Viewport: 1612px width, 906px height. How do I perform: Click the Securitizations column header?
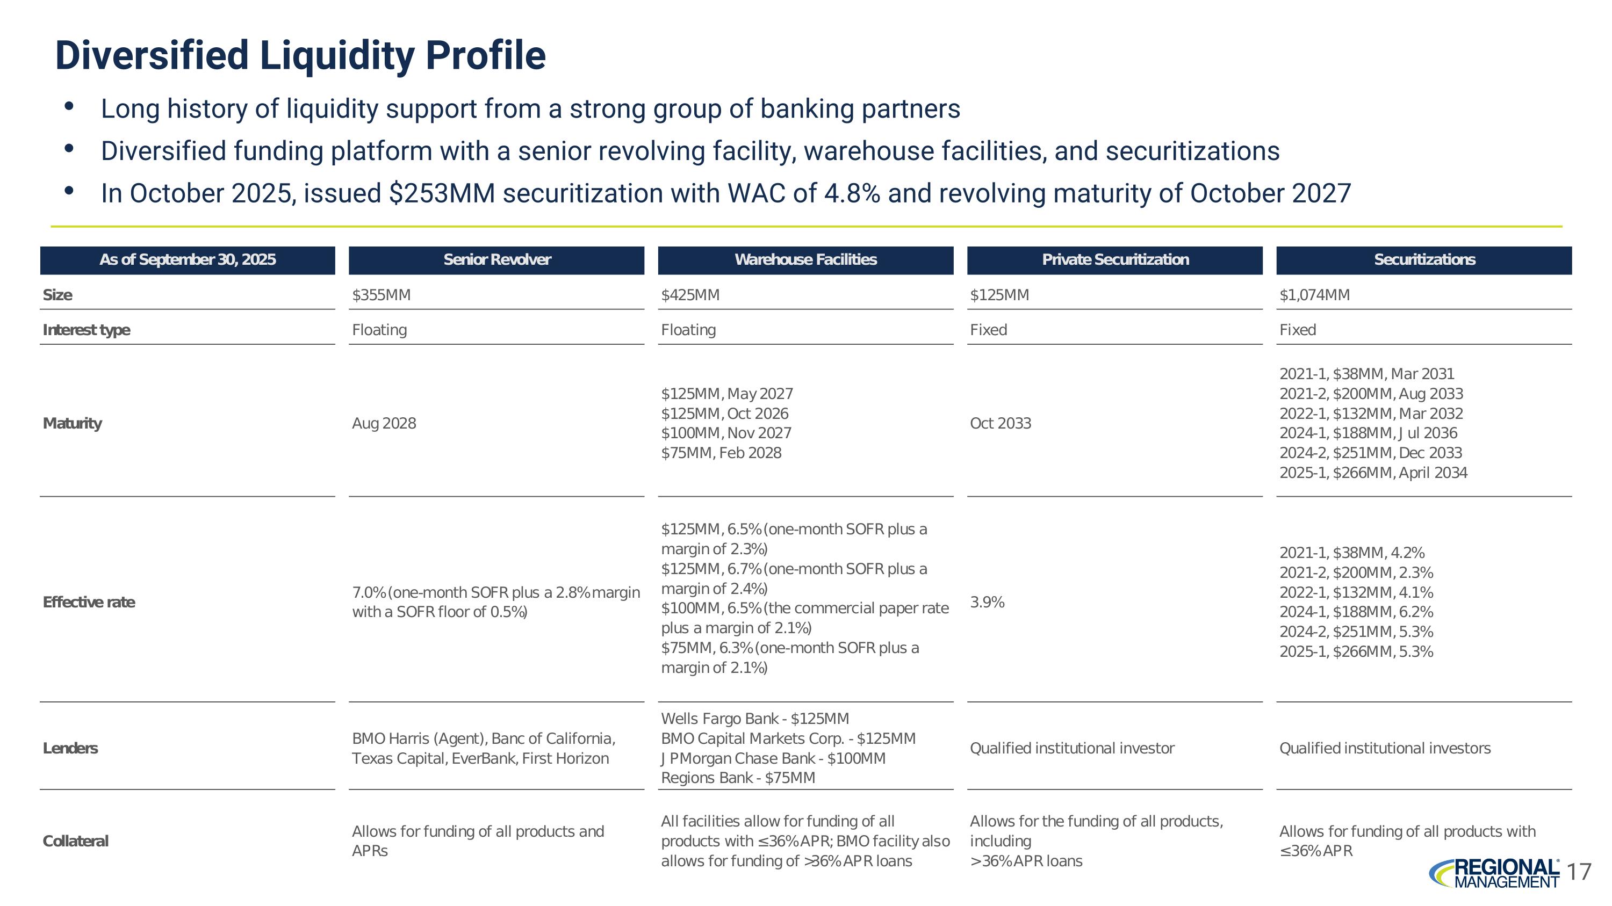[1423, 260]
